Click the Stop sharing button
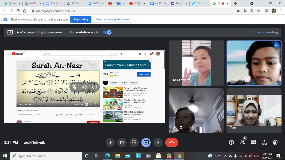 point(81,19)
